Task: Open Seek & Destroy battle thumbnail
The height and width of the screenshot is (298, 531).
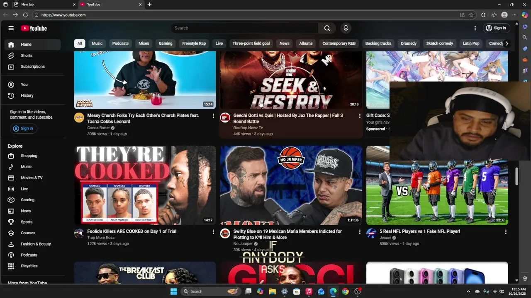Action: 291,80
